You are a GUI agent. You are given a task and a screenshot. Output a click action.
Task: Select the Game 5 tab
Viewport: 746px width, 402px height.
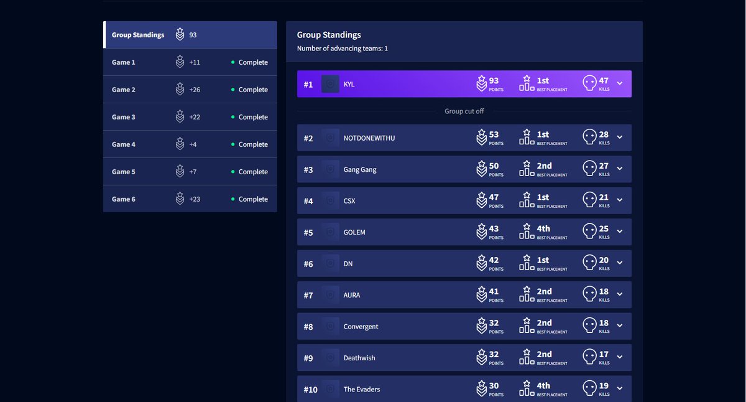click(190, 172)
